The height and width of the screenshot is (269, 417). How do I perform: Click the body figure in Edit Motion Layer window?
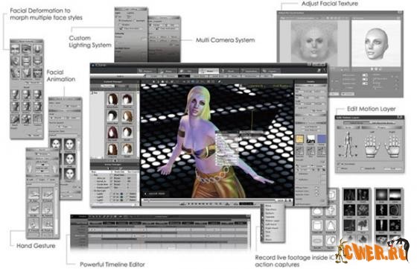(348, 145)
